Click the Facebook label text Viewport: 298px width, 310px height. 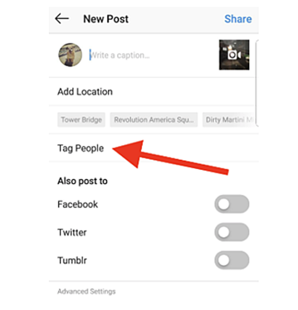[77, 204]
